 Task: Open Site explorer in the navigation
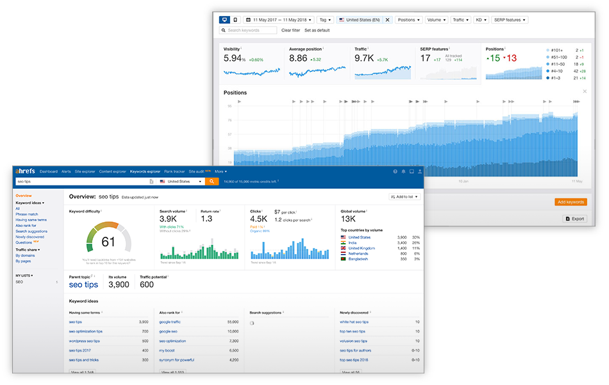coord(85,171)
